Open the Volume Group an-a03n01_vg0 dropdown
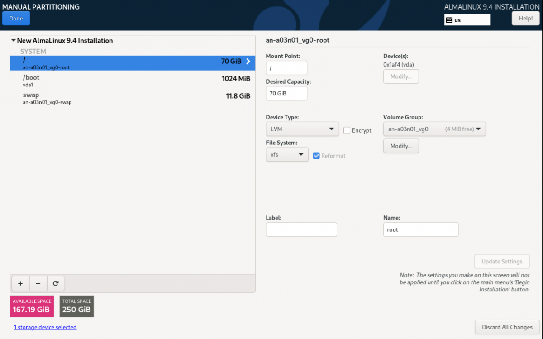This screenshot has width=543, height=339. pyautogui.click(x=434, y=129)
